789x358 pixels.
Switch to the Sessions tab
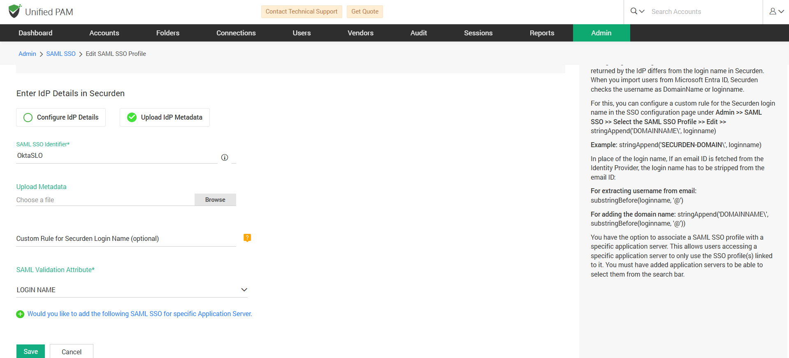pyautogui.click(x=478, y=33)
